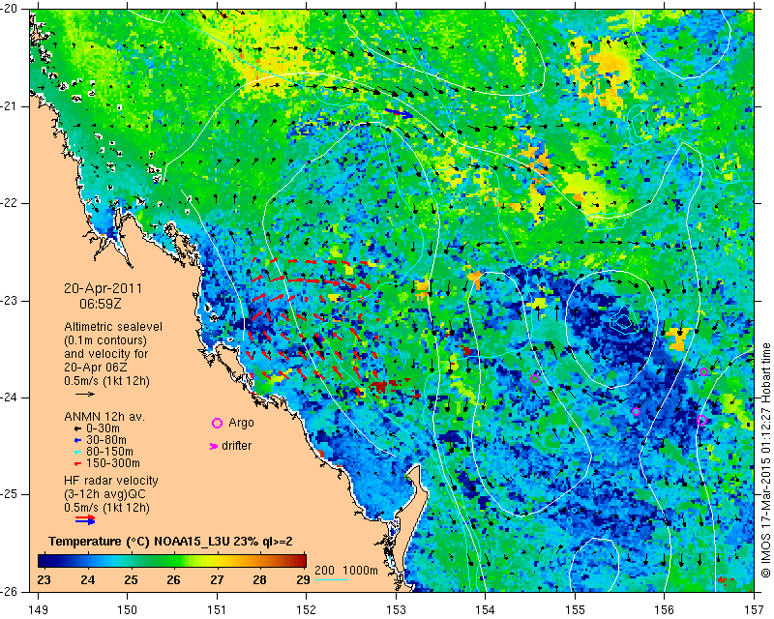Click the '(0.1m contours)' legend text
The height and width of the screenshot is (619, 774).
105,340
